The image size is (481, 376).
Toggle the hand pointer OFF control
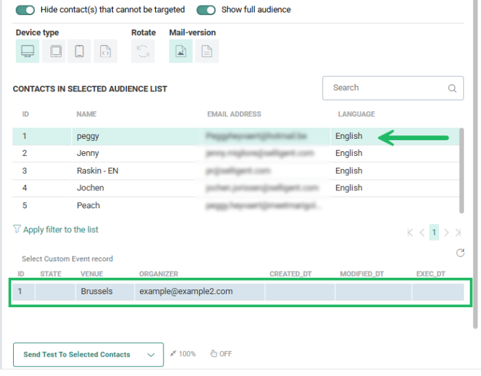coord(221,354)
